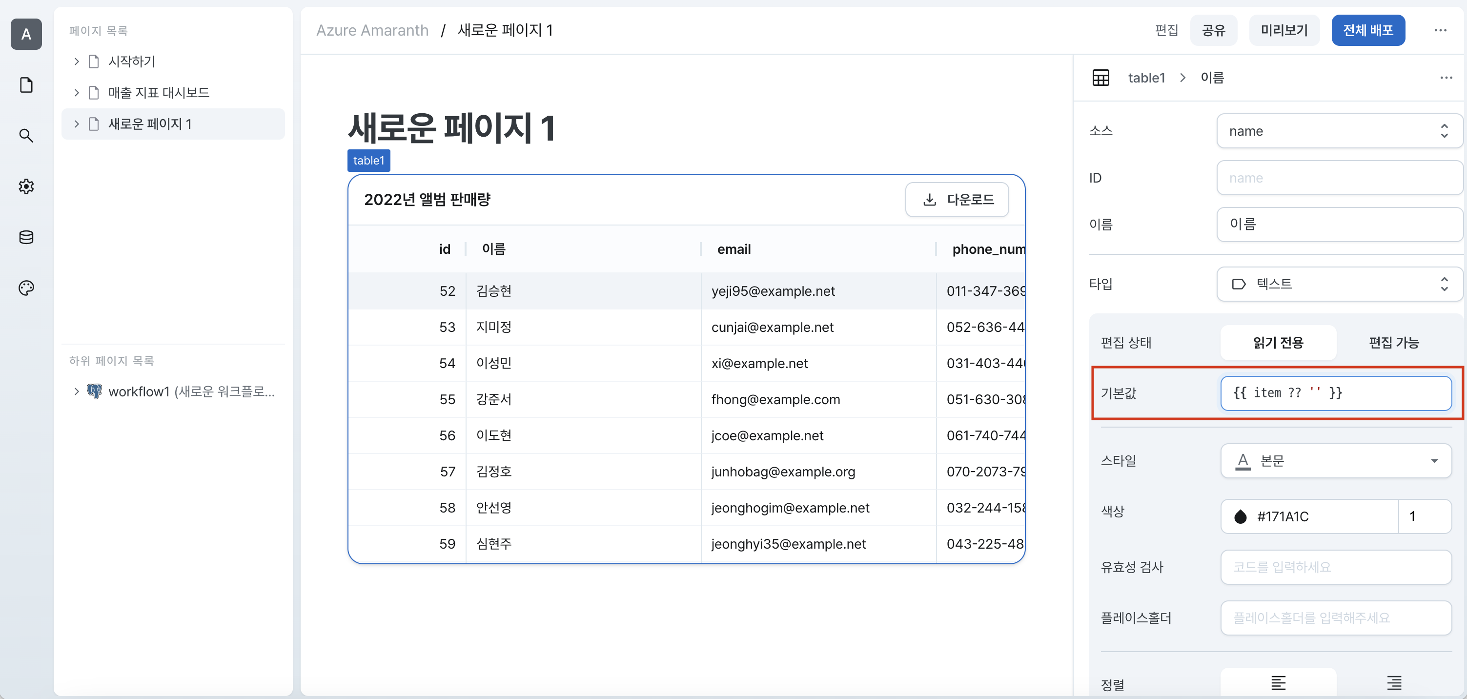
Task: Click the table grid icon beside table1
Action: tap(1101, 78)
